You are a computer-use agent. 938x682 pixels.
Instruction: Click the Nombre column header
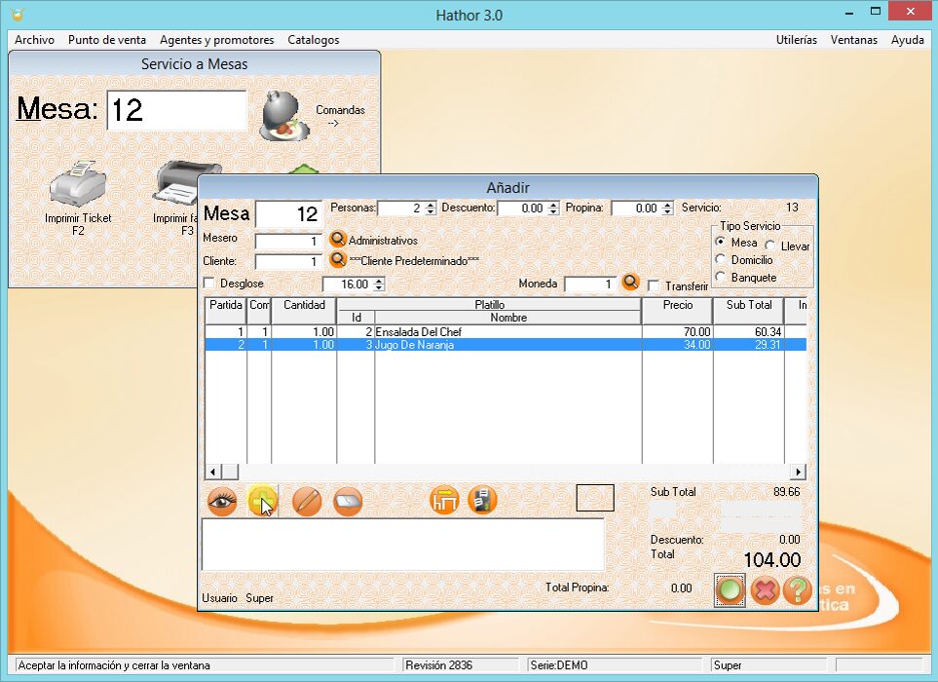[507, 318]
